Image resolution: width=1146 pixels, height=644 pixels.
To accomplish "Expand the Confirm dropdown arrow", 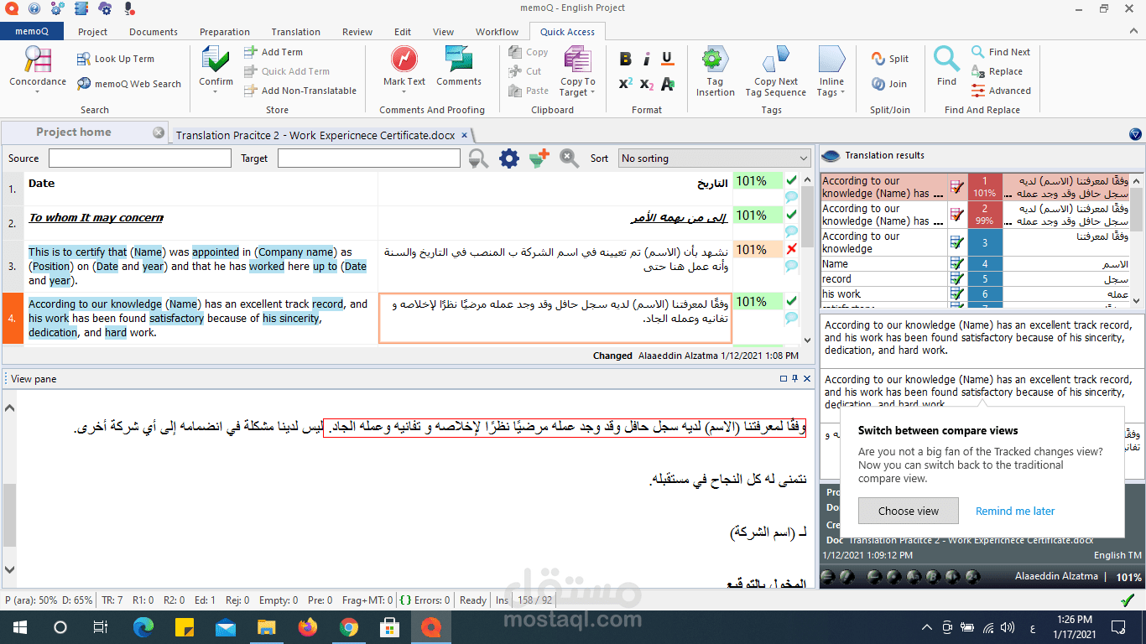I will [x=216, y=92].
